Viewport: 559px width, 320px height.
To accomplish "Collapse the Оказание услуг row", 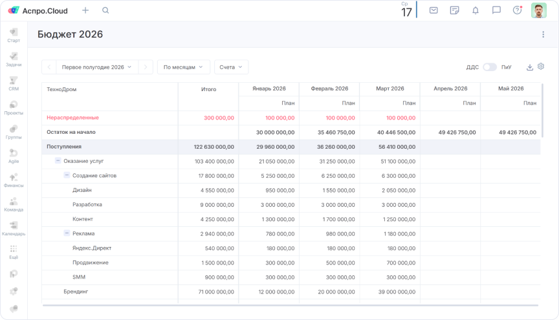I will [58, 161].
